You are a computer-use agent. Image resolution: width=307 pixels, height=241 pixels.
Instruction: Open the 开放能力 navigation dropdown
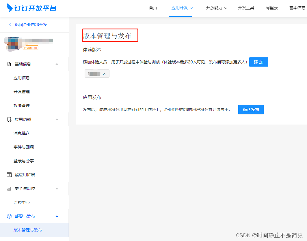(217, 8)
